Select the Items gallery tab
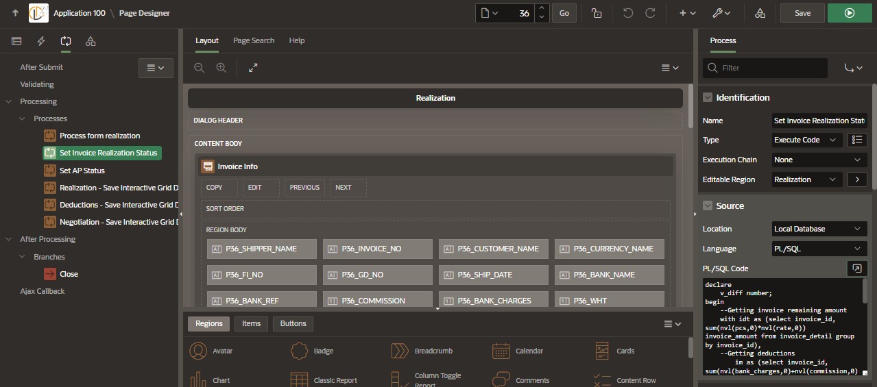This screenshot has width=877, height=387. coord(251,323)
